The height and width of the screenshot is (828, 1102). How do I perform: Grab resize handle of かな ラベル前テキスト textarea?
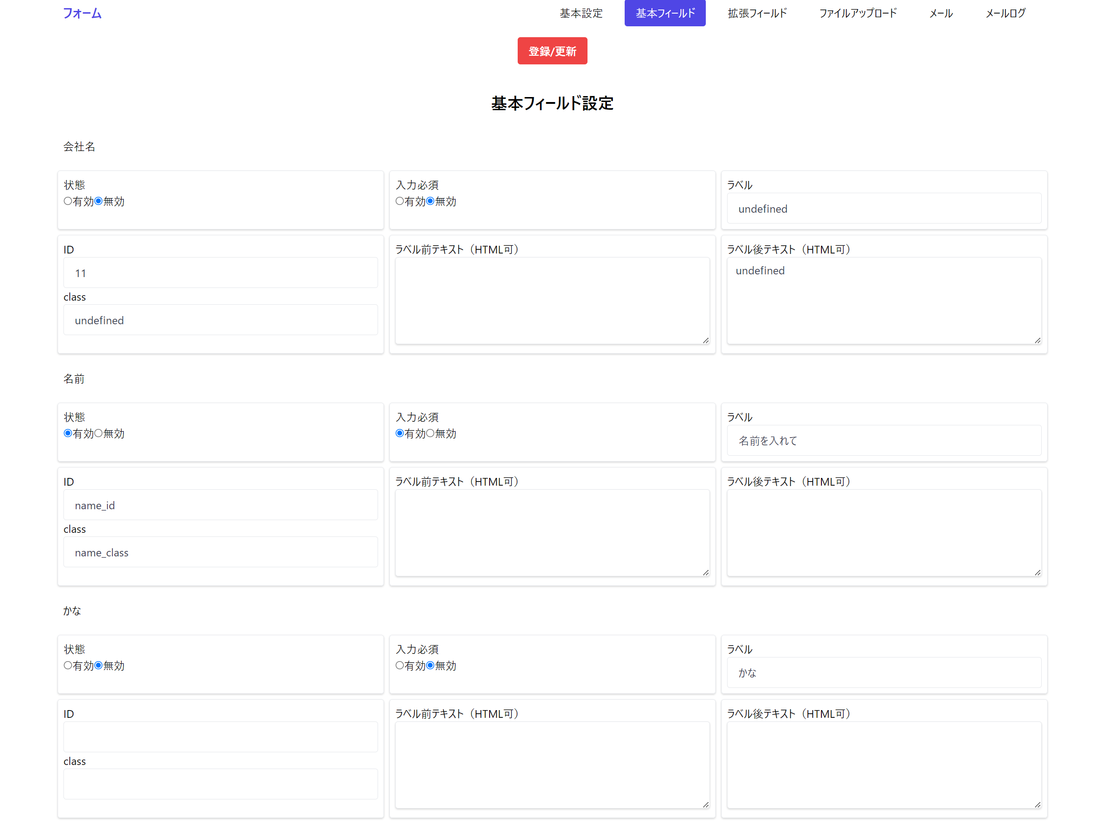coord(705,804)
